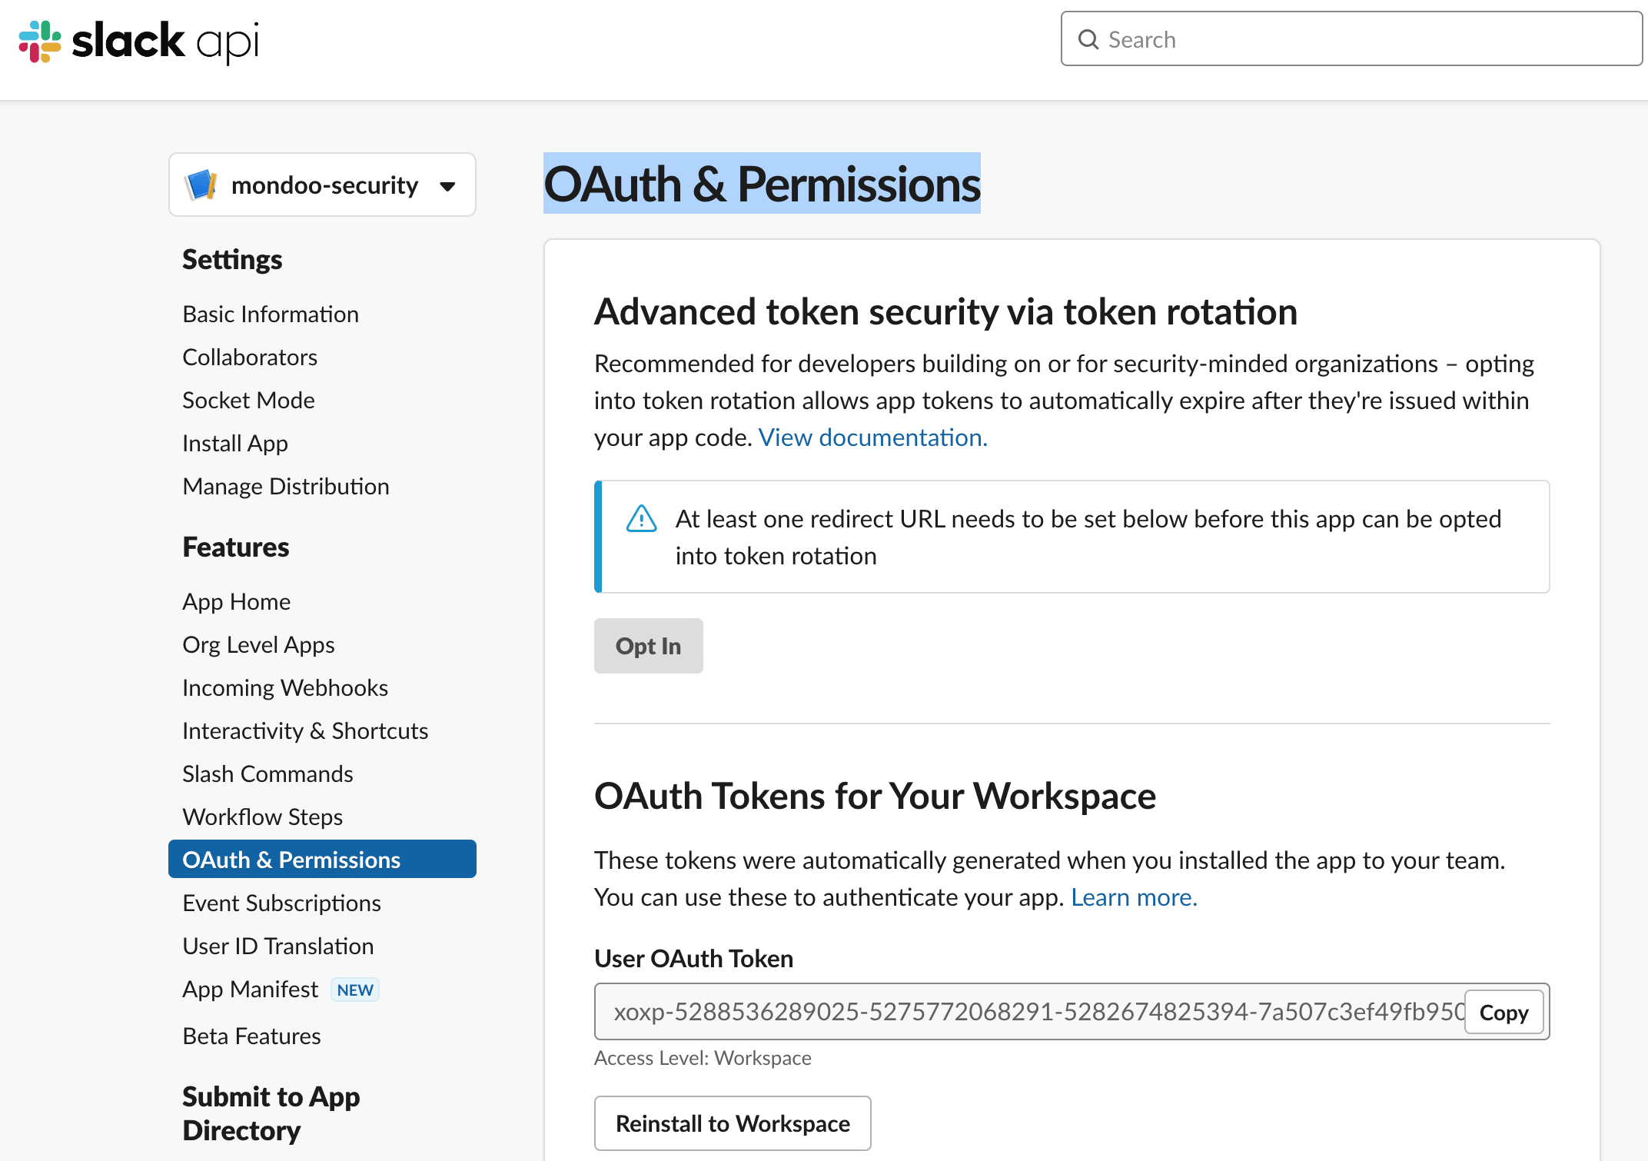Open Incoming Webhooks feature page
1648x1161 pixels.
285,687
